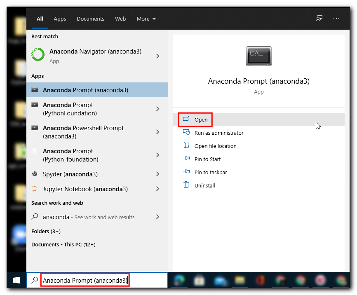357x295 pixels.
Task: Choose Uninstall for Anaconda Prompt
Action: coord(258,185)
